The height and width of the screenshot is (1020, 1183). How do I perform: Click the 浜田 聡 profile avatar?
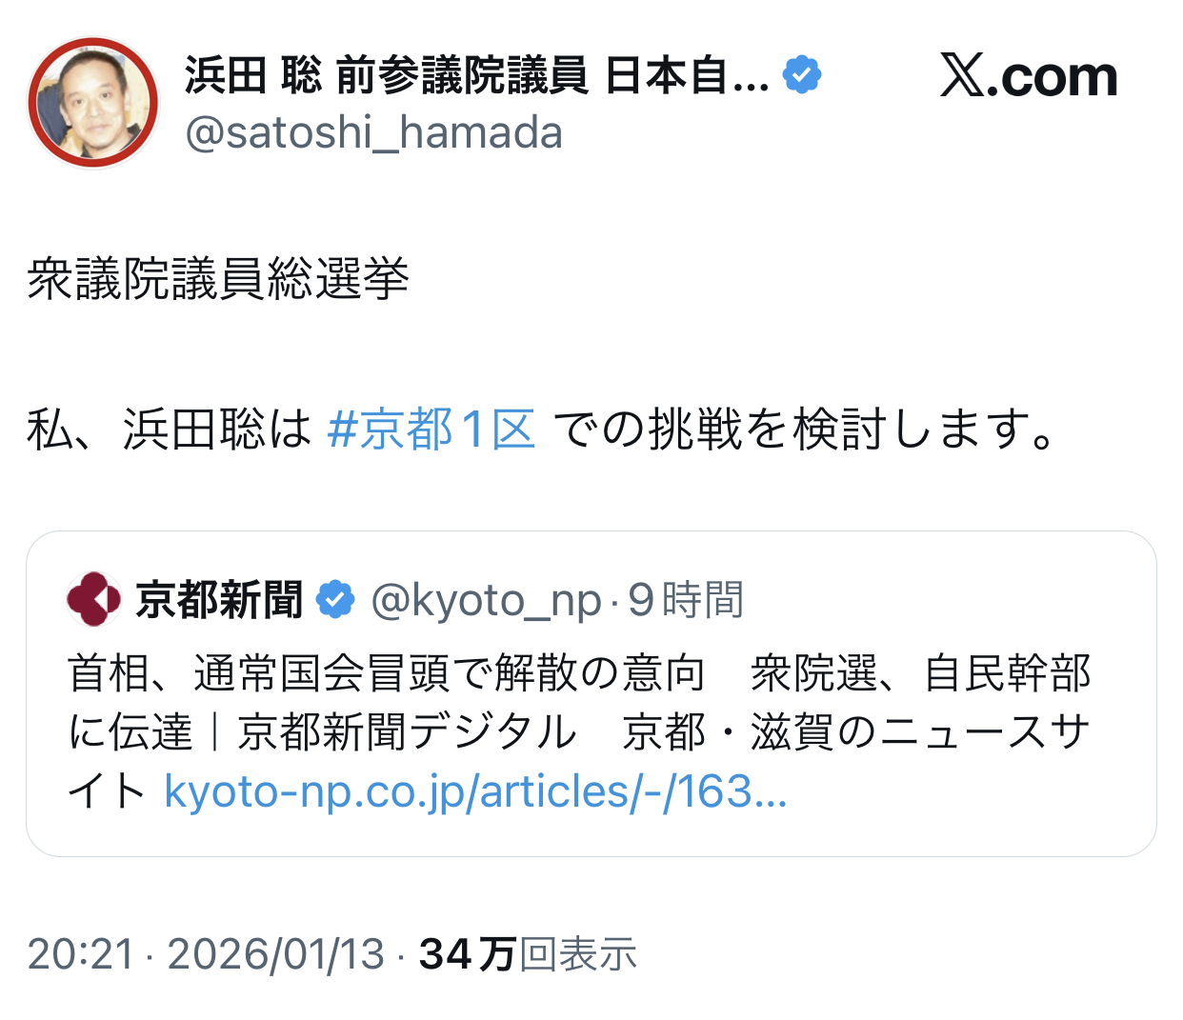(x=93, y=103)
